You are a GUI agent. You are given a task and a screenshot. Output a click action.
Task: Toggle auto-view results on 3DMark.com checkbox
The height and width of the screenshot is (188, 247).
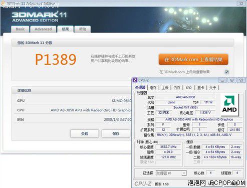(x=226, y=72)
